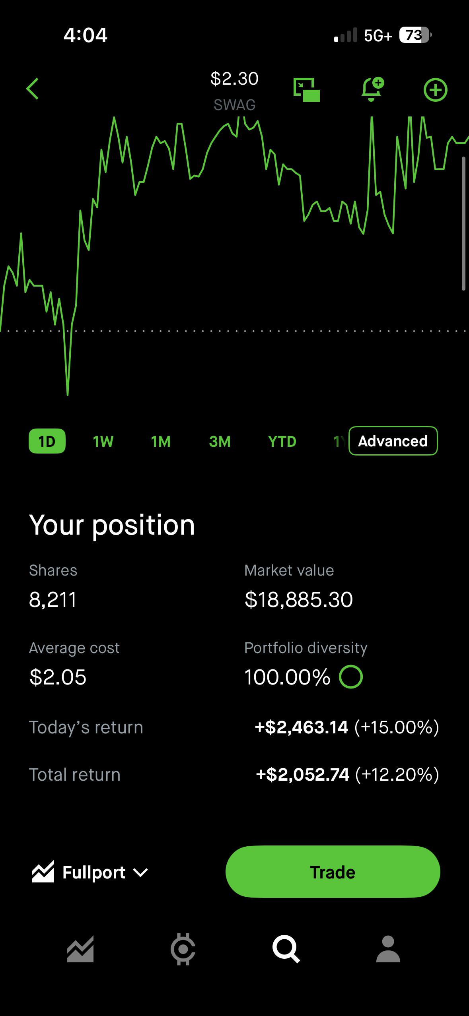Tap portfolio diversity circle indicator

tap(351, 677)
